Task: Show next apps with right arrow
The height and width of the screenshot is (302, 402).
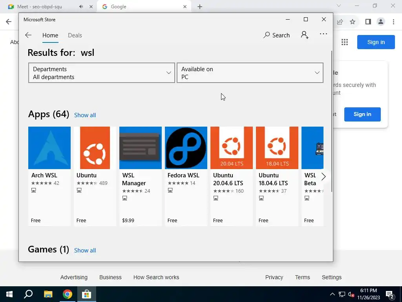Action: tap(323, 177)
